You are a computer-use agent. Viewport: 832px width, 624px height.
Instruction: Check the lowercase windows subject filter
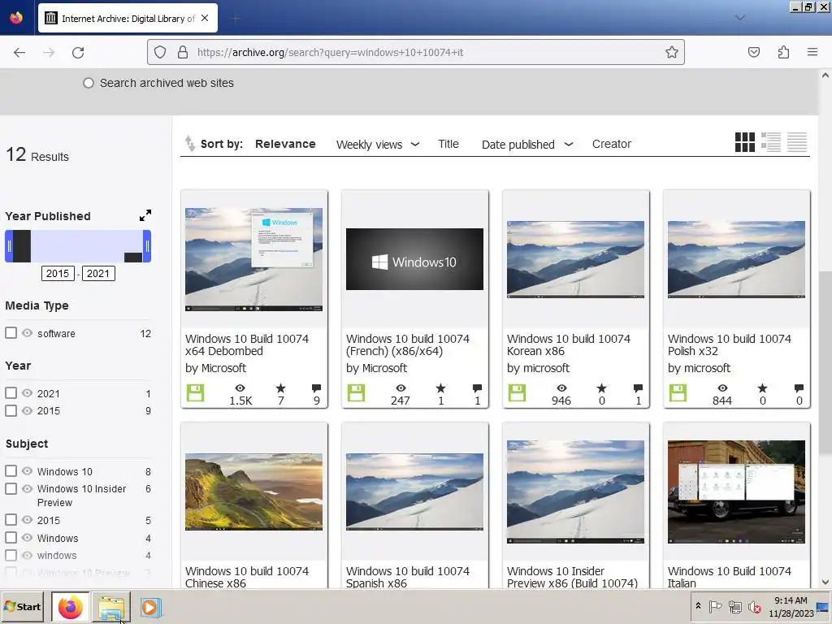(11, 554)
